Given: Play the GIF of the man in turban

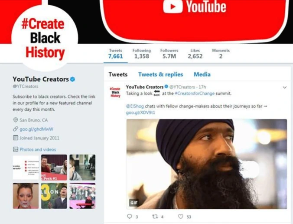Looking at the screenshot, I should (207, 164).
